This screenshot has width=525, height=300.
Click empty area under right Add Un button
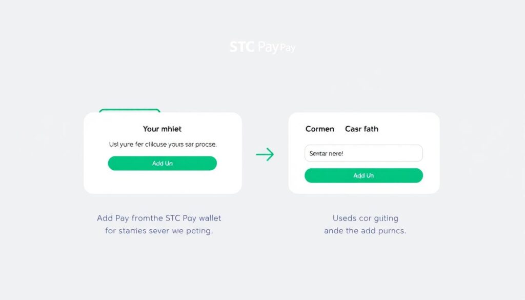point(364,188)
